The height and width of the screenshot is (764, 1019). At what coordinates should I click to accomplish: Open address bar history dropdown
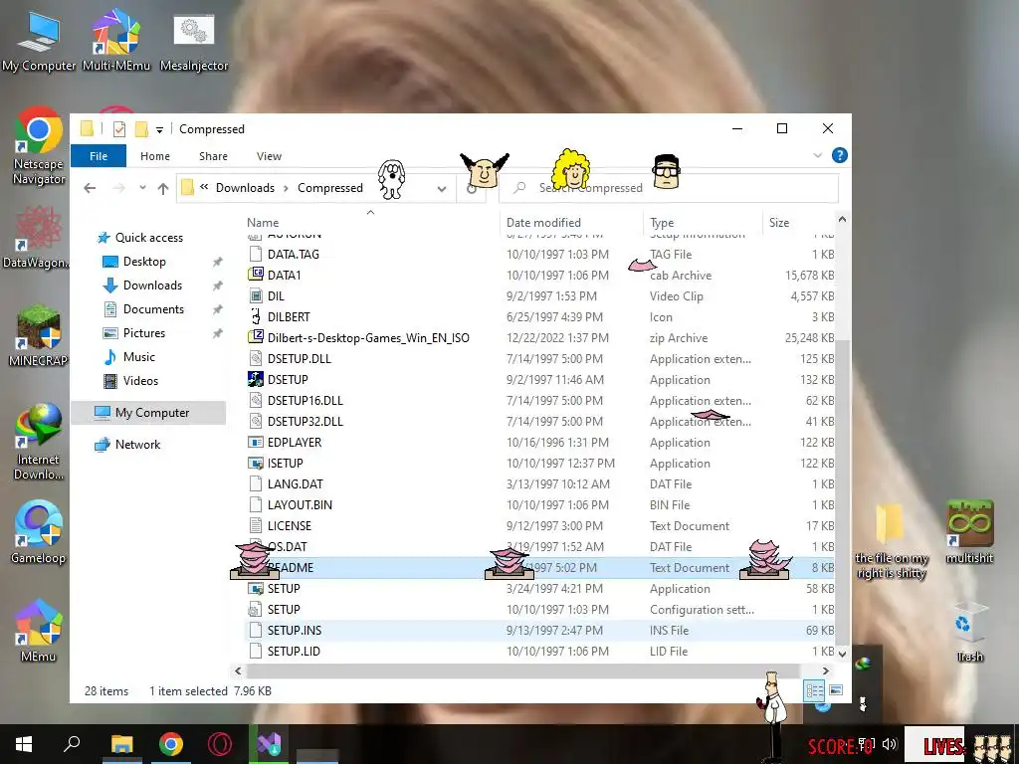[x=442, y=189]
